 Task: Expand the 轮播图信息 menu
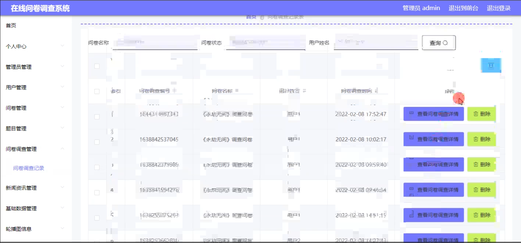pos(36,229)
